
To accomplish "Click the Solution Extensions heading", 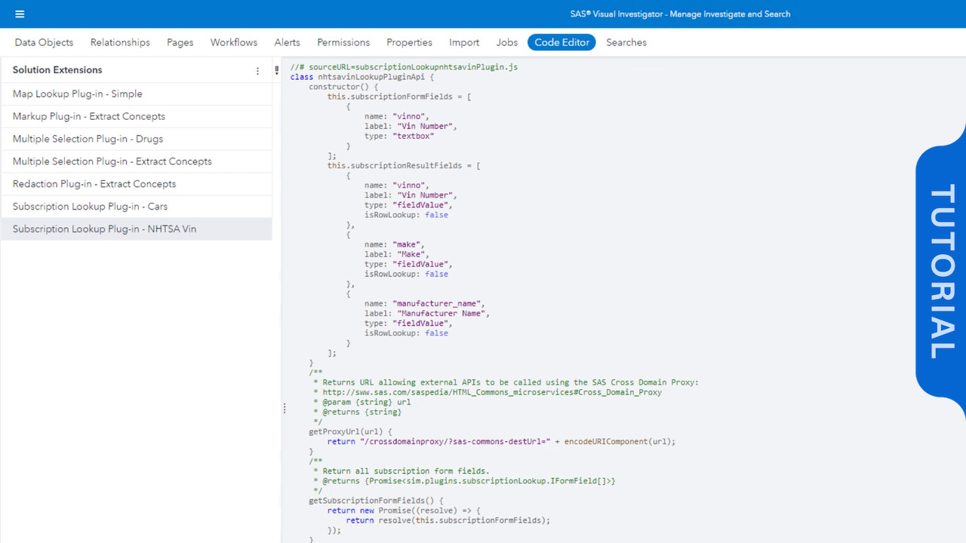I will pos(57,70).
